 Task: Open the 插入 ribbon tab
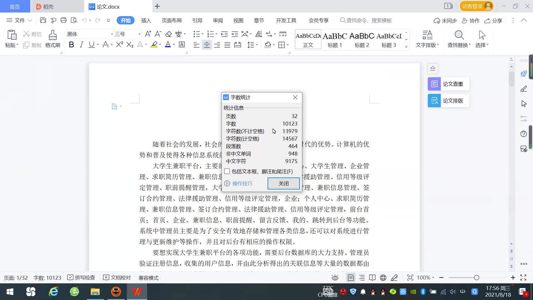point(146,20)
